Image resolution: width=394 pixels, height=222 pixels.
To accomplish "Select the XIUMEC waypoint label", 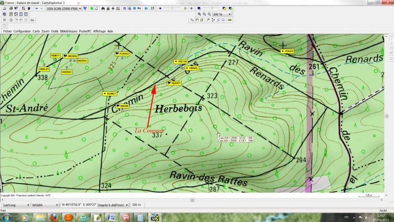I will click(110, 94).
